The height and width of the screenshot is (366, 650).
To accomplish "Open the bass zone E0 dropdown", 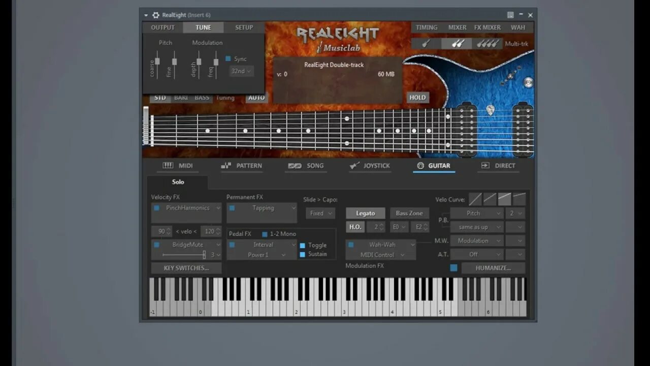I will (x=399, y=227).
